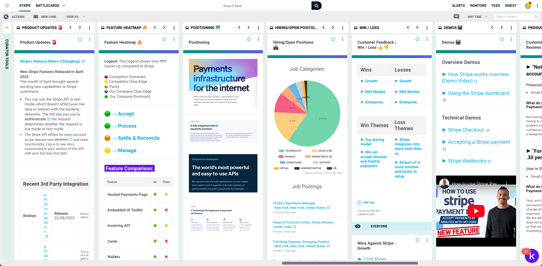
Task: Expand Mid-Market under Wins
Action: click(373, 92)
